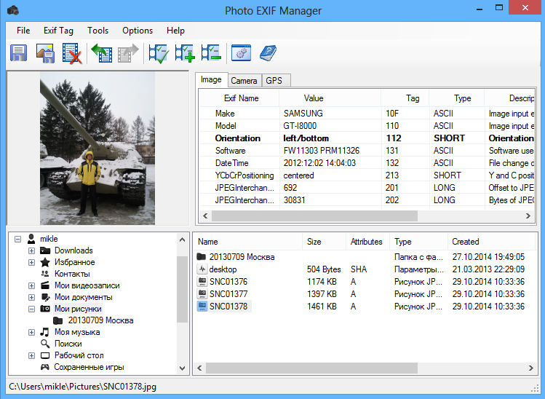Expand the Избранное tree node
The height and width of the screenshot is (399, 545).
pos(31,262)
